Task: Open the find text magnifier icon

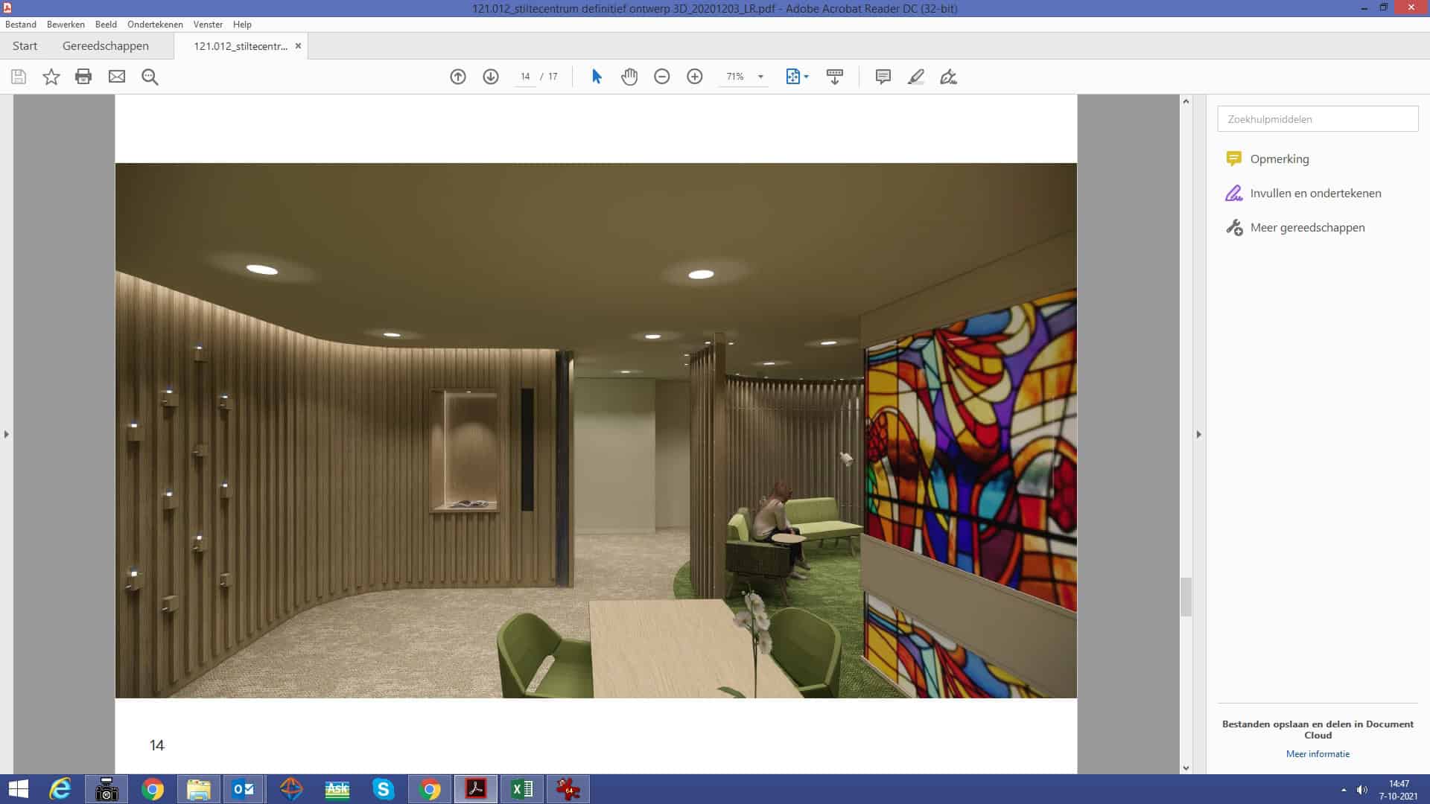Action: [x=150, y=77]
